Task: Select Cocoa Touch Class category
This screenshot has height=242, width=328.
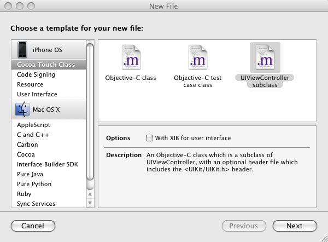Action: click(49, 65)
